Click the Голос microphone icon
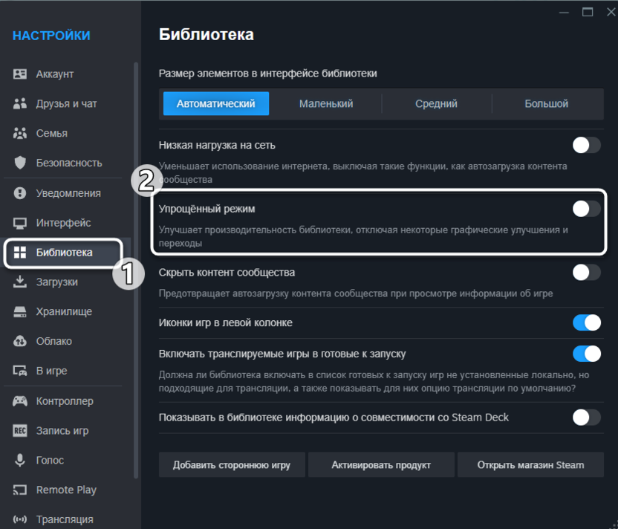This screenshot has width=618, height=529. pyautogui.click(x=20, y=461)
